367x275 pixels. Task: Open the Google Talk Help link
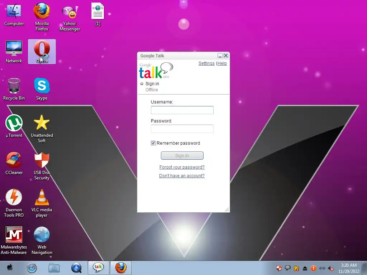222,63
